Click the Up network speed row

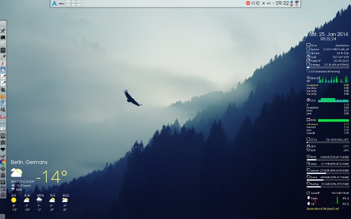[328, 204]
